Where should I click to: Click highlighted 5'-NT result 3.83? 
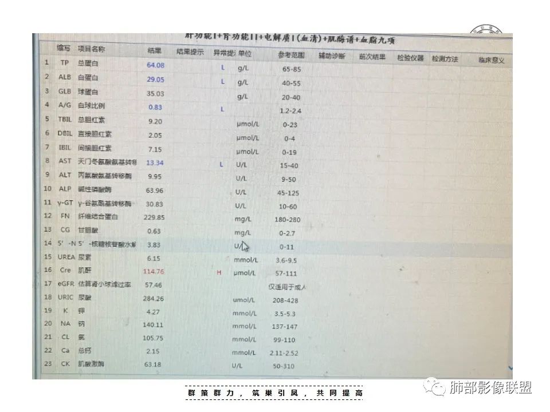coord(154,245)
